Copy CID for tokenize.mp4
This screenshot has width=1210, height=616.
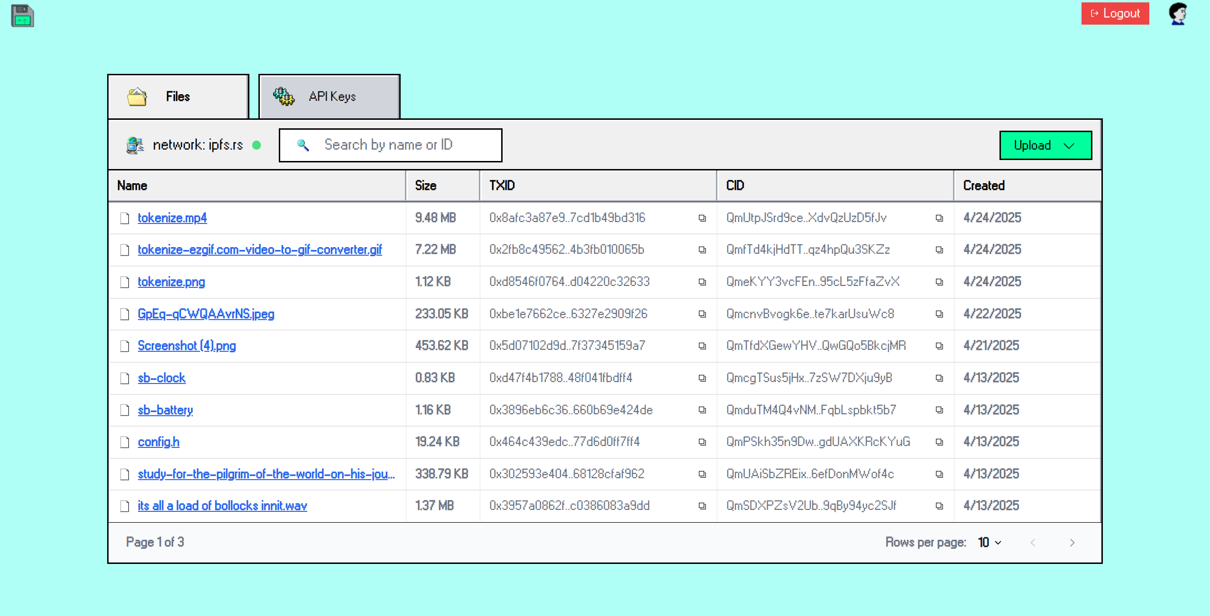pos(939,218)
